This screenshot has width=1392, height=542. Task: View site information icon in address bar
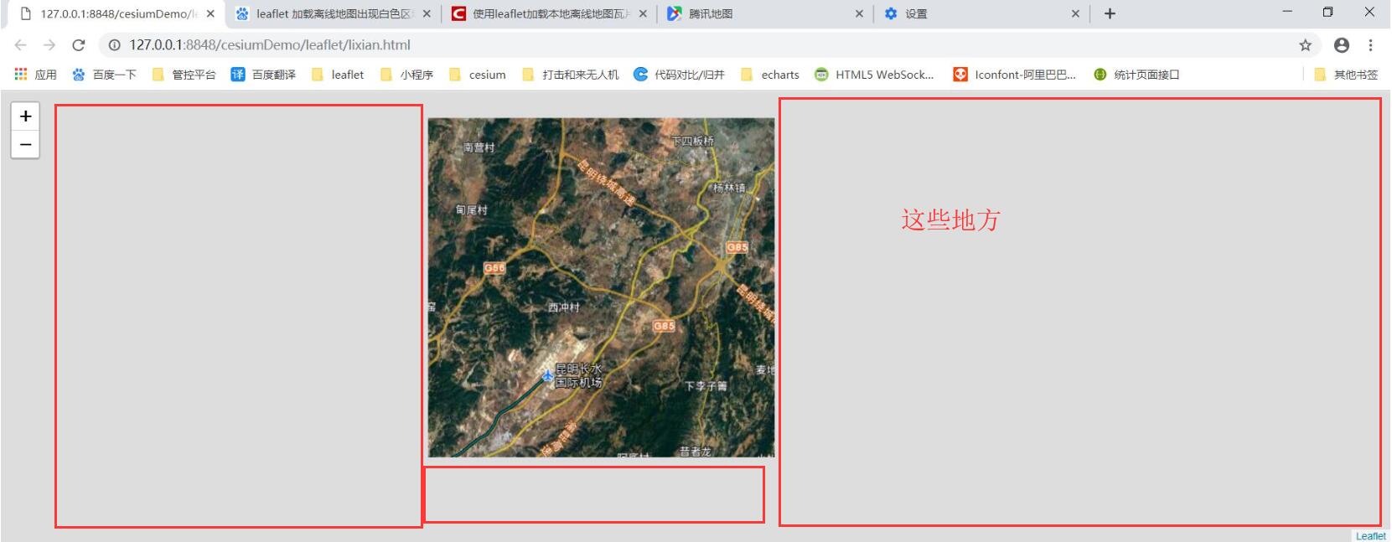click(x=115, y=45)
